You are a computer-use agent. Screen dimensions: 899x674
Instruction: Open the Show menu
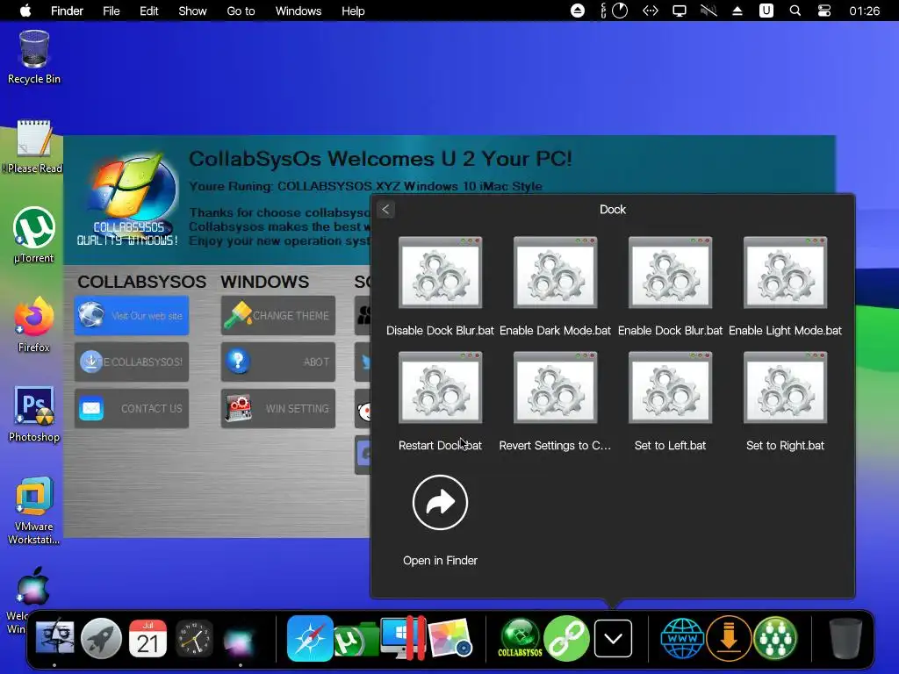pos(192,11)
